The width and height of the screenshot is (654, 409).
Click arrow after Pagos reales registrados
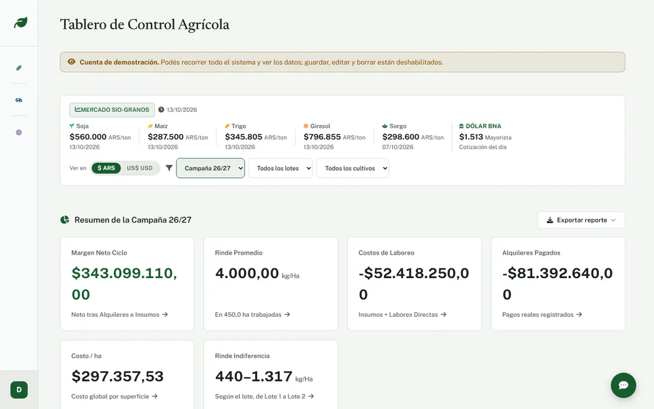click(579, 314)
